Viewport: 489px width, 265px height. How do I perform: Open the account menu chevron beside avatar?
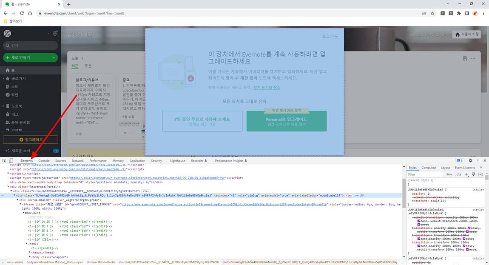click(x=48, y=33)
